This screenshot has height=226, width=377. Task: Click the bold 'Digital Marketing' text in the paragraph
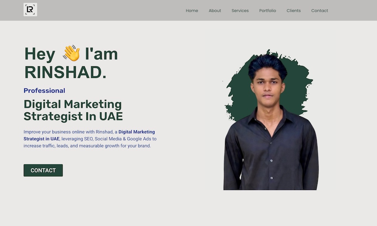pyautogui.click(x=136, y=132)
